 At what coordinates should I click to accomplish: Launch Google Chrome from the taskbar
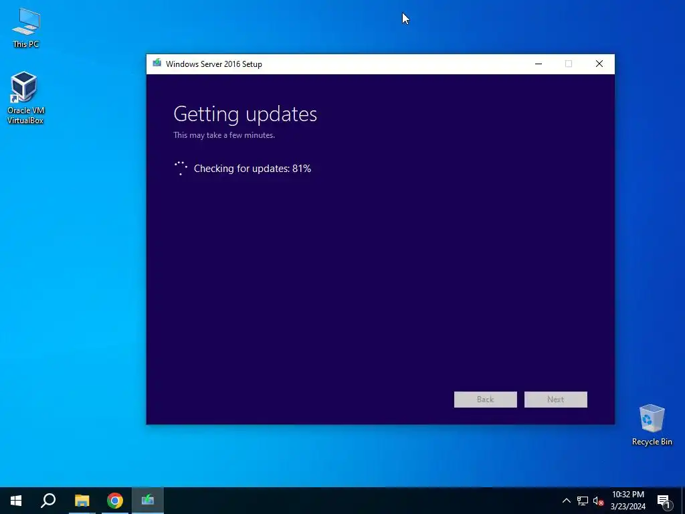point(115,501)
